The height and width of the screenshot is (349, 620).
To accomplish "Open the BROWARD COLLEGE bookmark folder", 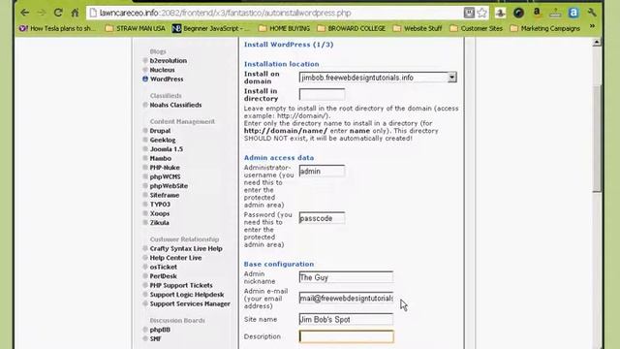I will point(352,28).
